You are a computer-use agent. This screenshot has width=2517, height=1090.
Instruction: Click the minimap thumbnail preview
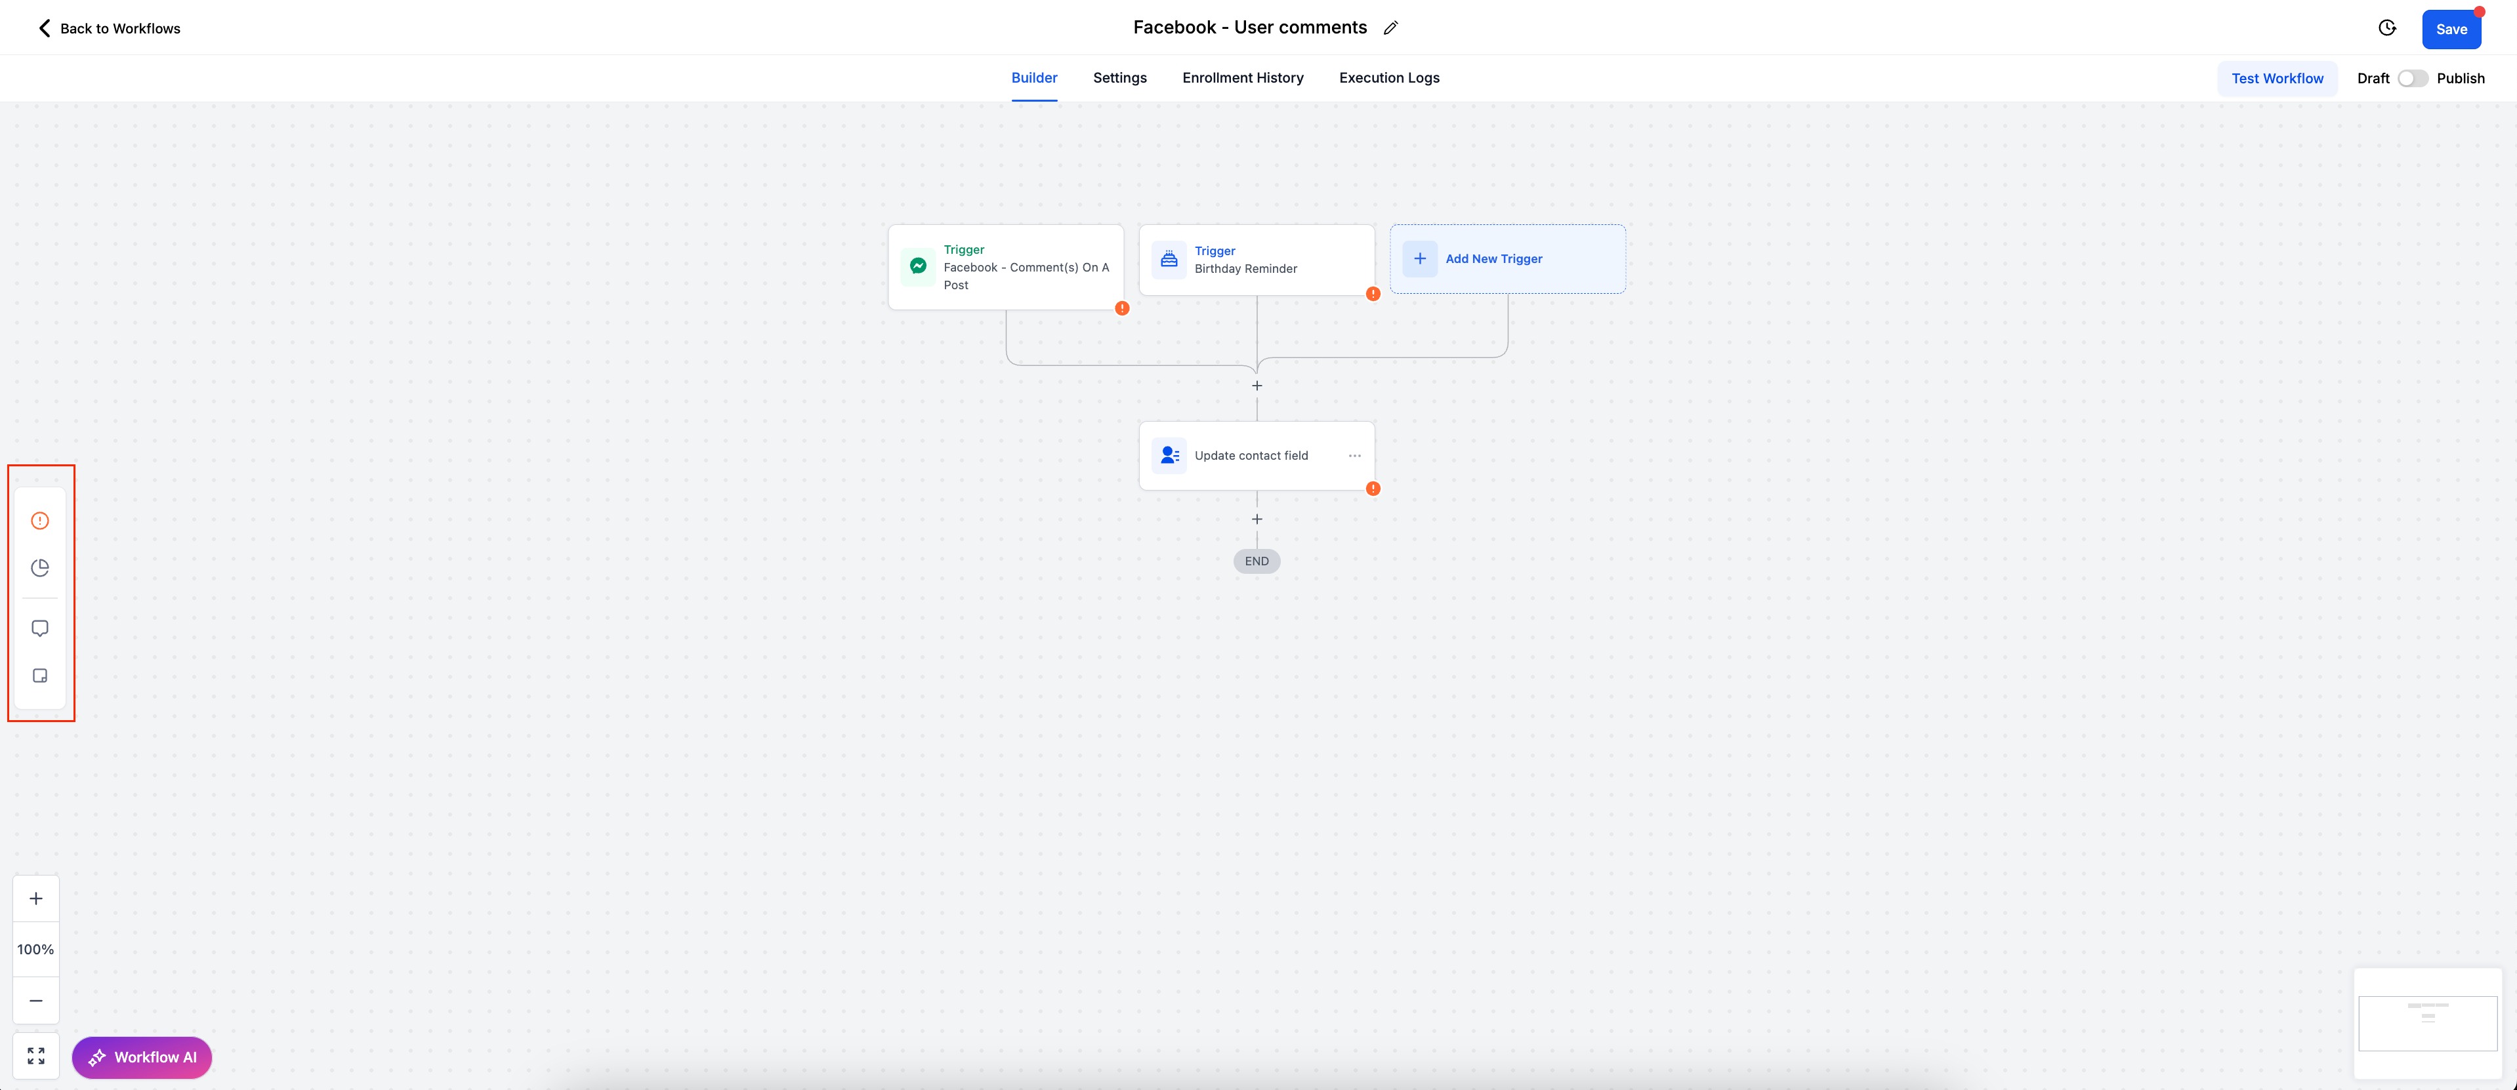coord(2427,1022)
